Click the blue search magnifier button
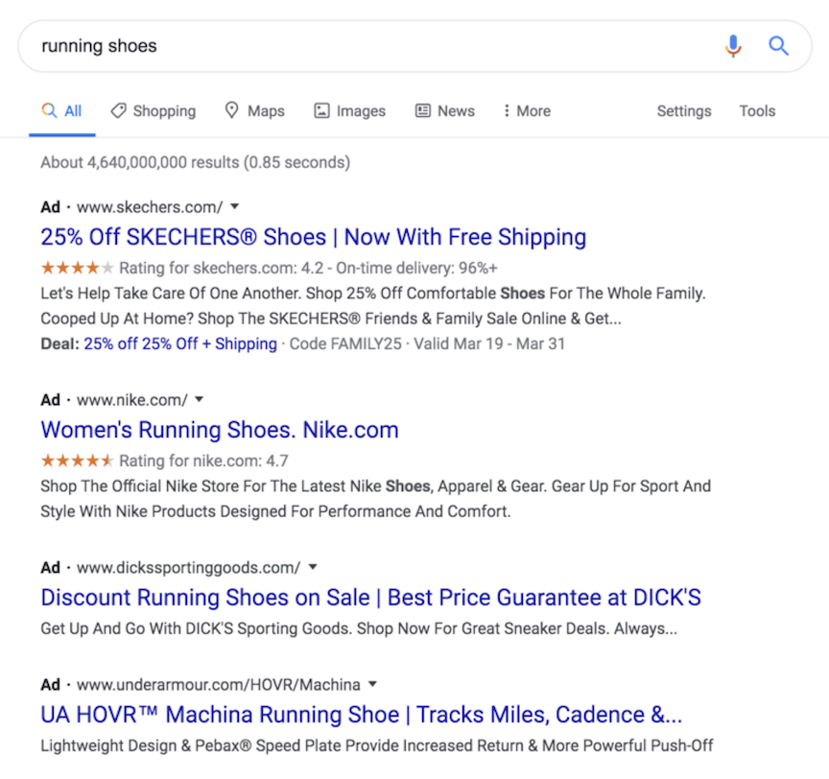Viewport: 829px width, 779px height. 778,46
